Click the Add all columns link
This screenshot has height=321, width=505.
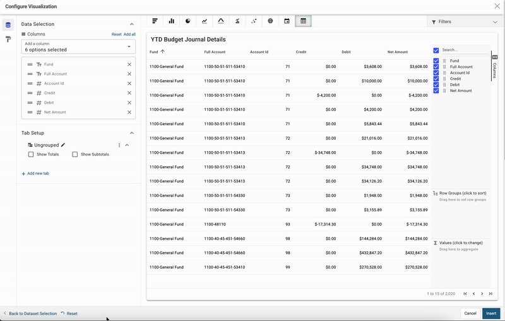point(129,35)
